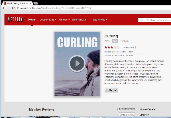This screenshot has height=118, width=171.
Task: Click the 14A maturity rating badge
Action: coord(115,41)
